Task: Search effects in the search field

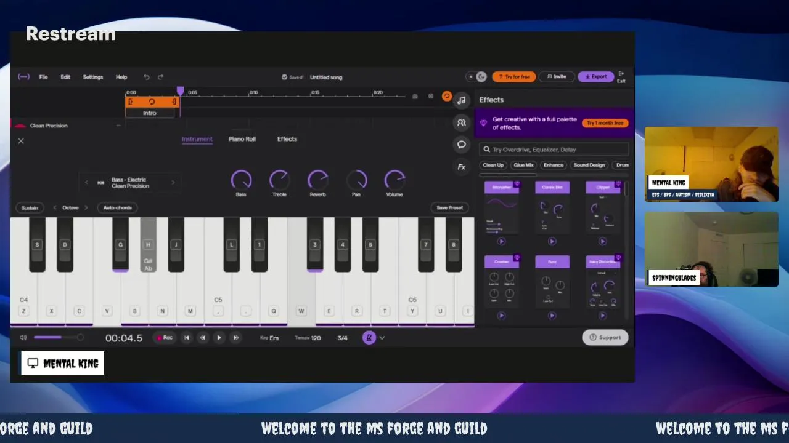Action: [x=554, y=150]
